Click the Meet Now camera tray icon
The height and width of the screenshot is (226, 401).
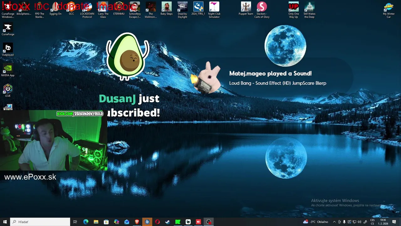tap(339, 222)
